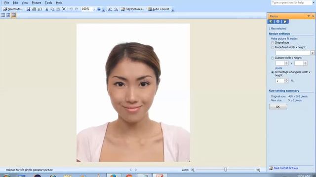
Task: Go to the next picture arrow
Action: coord(136,170)
